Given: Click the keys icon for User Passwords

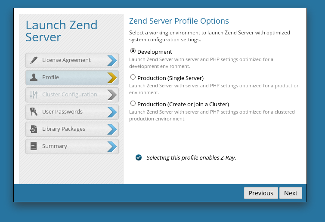Looking at the screenshot, I should (x=34, y=111).
